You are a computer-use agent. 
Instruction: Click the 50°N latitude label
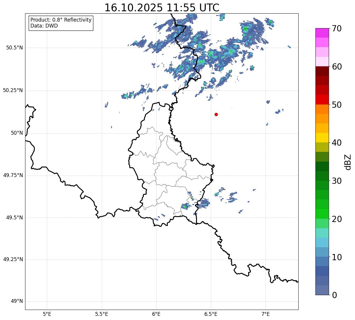tap(17, 133)
